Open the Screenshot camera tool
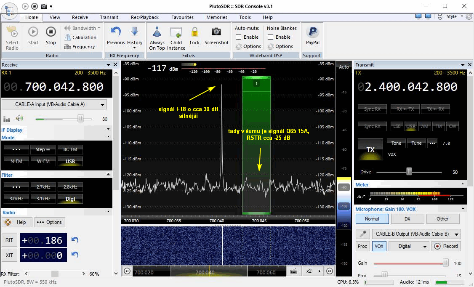This screenshot has width=474, height=287. [x=216, y=32]
